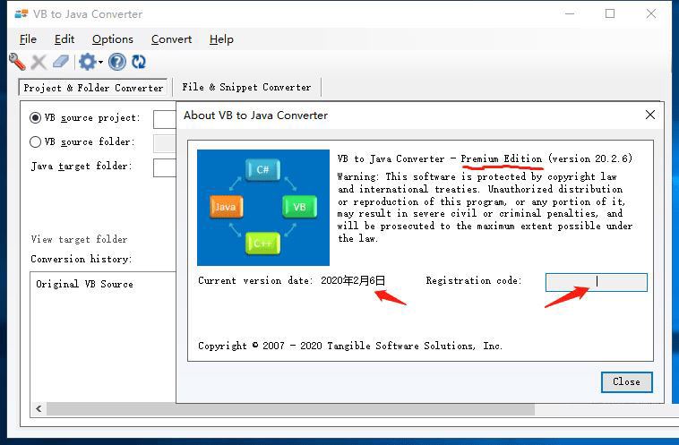Image resolution: width=679 pixels, height=445 pixels.
Task: Click the Copyright Tangible Software Solutions text
Action: [350, 346]
